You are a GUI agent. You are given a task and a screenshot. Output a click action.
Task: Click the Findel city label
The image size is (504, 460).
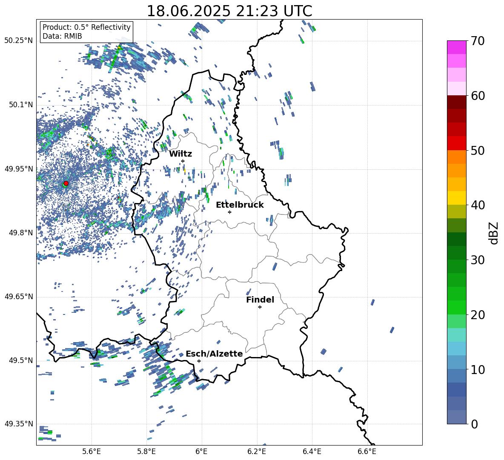tap(260, 300)
